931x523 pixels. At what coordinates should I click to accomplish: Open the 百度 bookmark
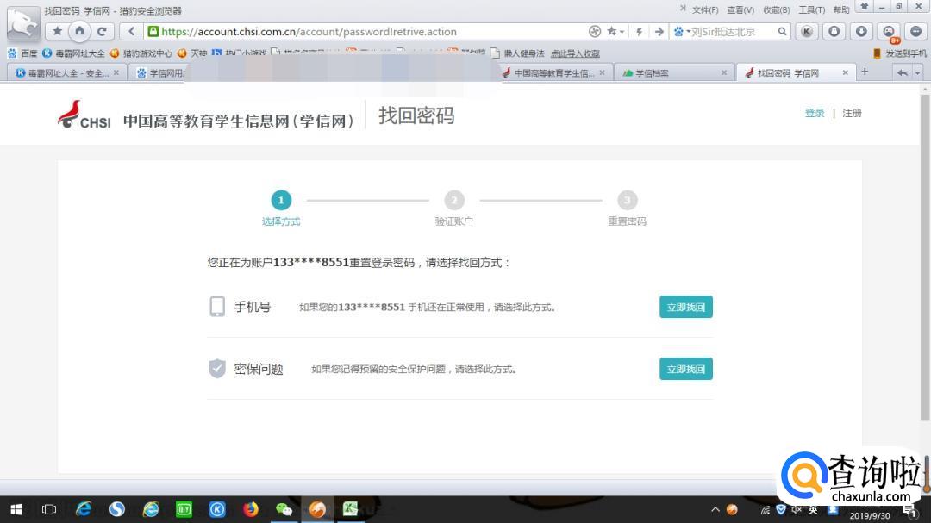[x=22, y=53]
